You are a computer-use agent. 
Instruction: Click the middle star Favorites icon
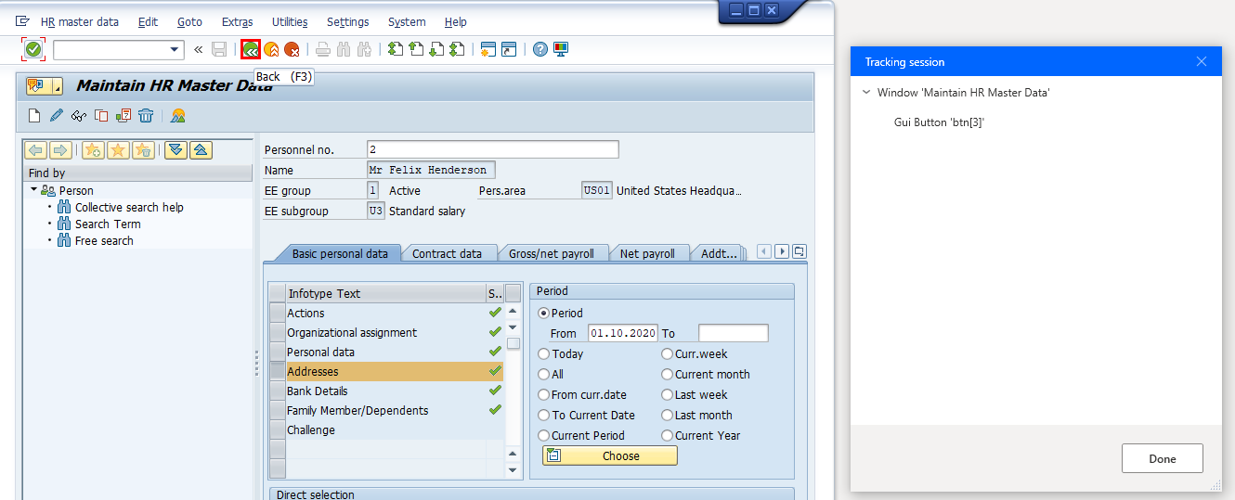coord(118,150)
